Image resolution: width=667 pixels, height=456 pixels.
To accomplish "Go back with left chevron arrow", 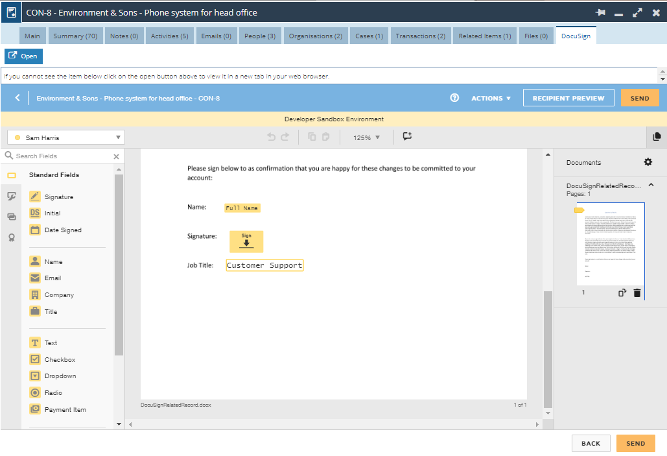I will 18,98.
